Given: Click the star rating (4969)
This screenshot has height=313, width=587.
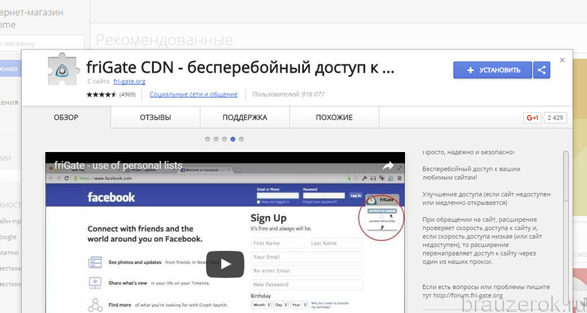Looking at the screenshot, I should pos(111,95).
